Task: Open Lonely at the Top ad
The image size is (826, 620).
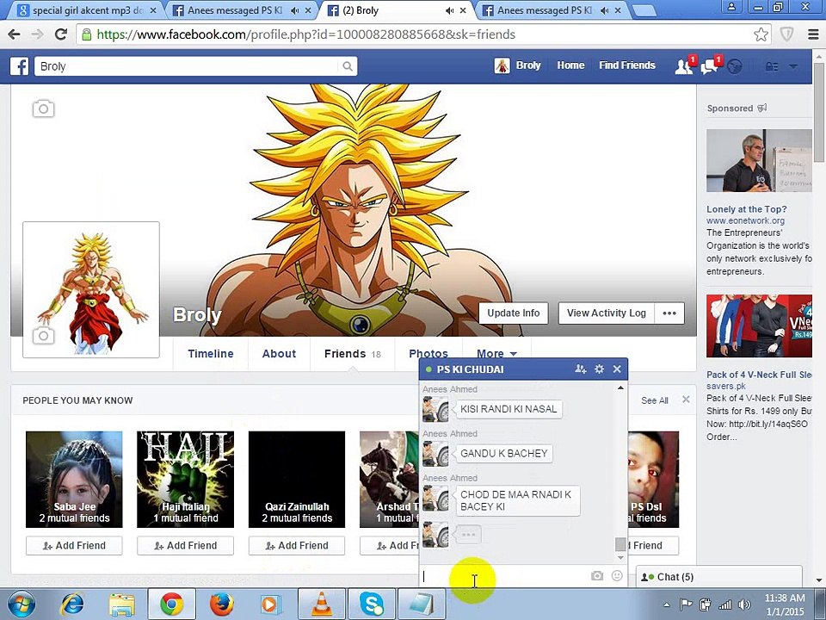Action: click(747, 209)
